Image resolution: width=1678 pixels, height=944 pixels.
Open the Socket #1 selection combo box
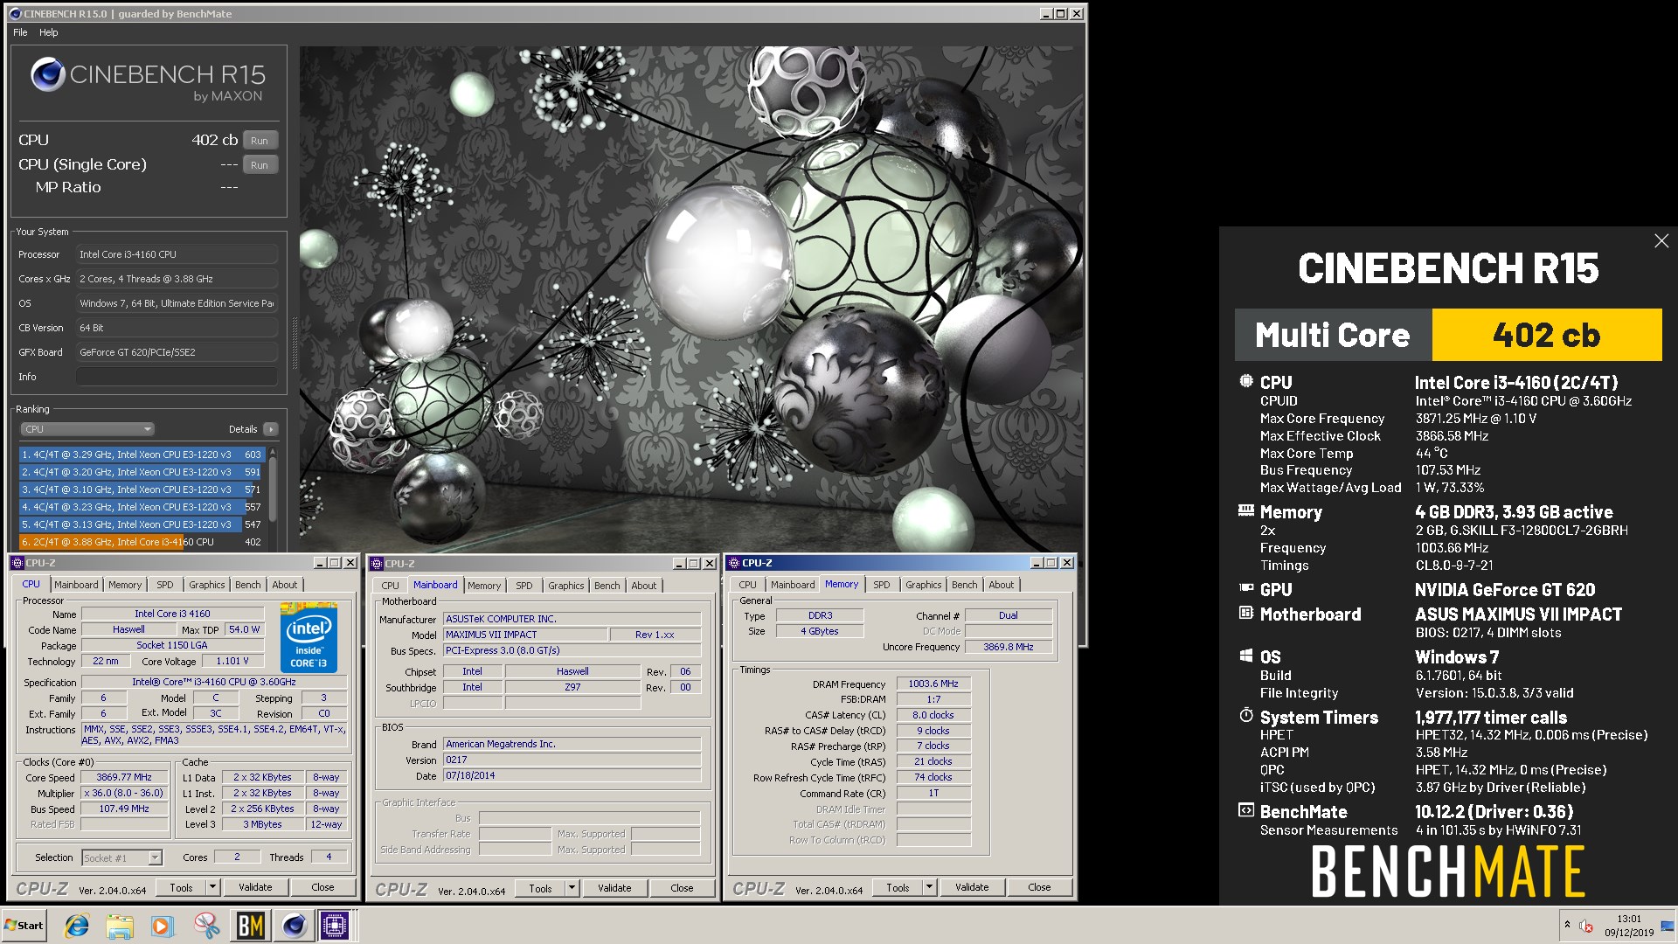[122, 858]
